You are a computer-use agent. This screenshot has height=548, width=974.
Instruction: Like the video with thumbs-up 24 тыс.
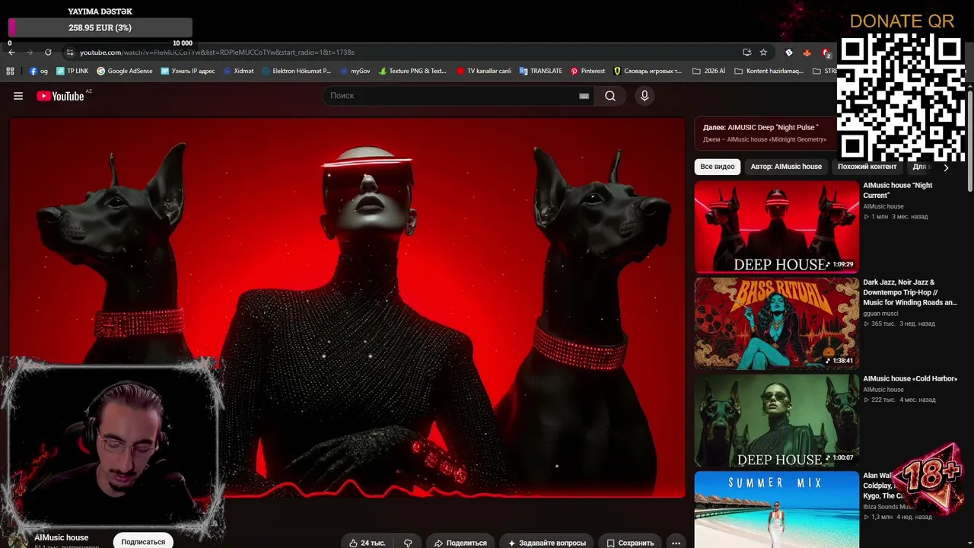367,543
